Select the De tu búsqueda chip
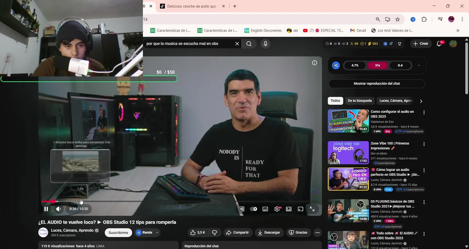 point(360,101)
